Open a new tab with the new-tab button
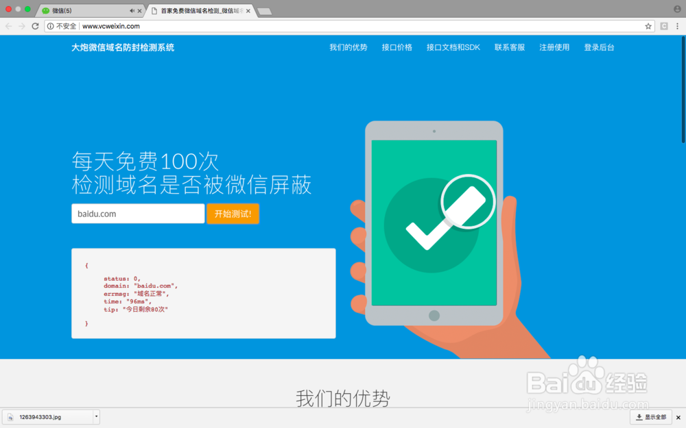Image resolution: width=686 pixels, height=428 pixels. [264, 12]
